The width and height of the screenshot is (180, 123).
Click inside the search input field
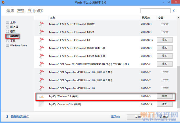pyautogui.click(x=155, y=11)
